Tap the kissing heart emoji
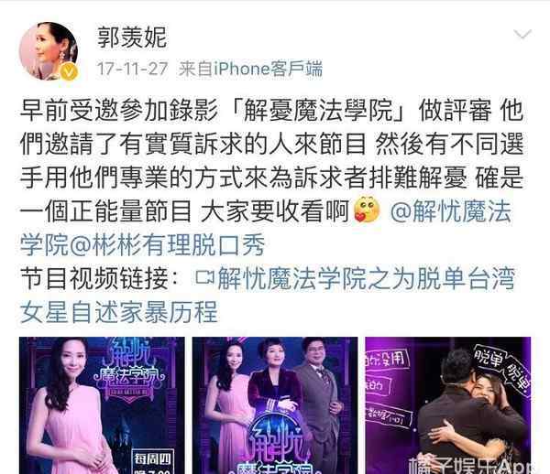This screenshot has height=474, width=550. tap(367, 210)
